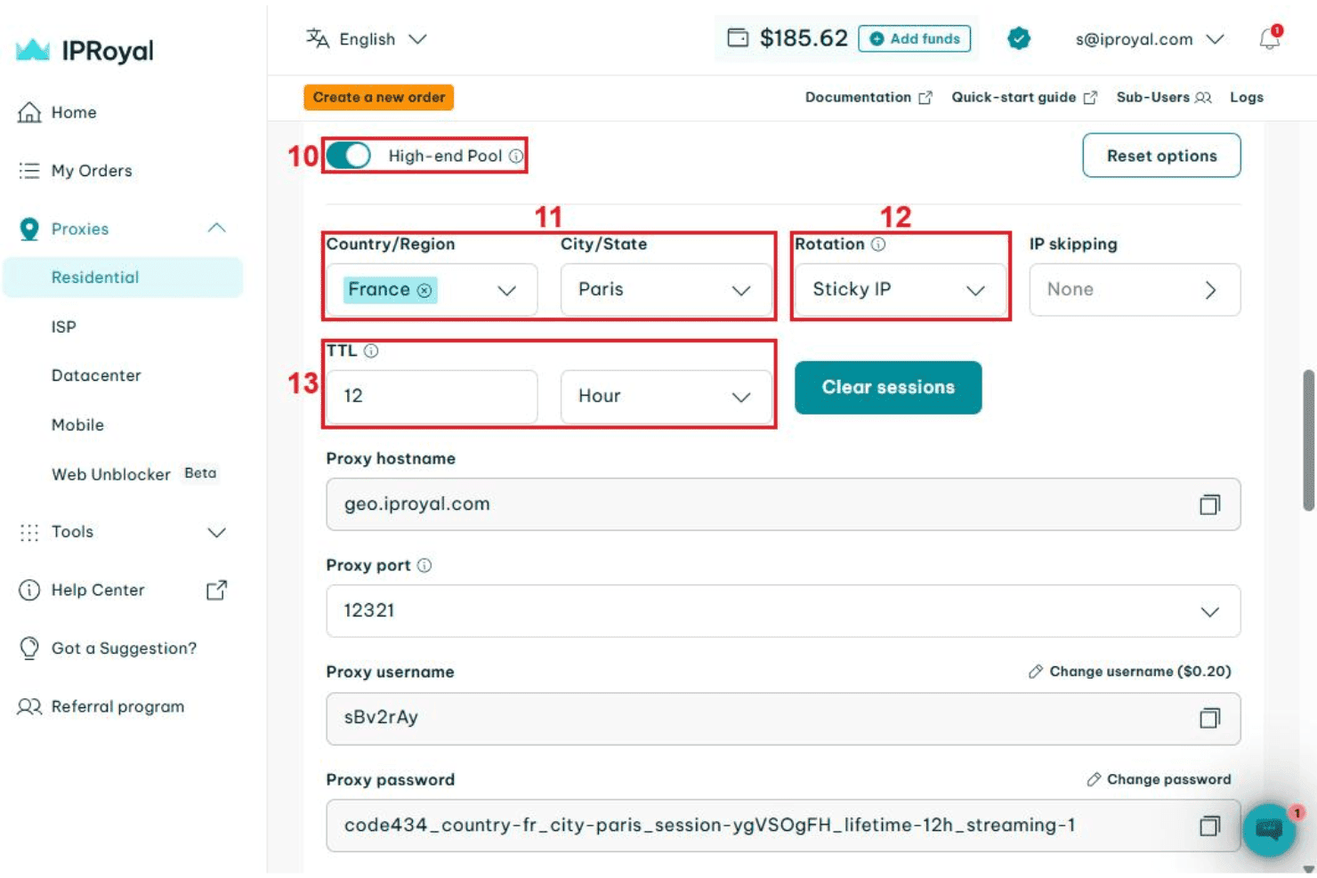
Task: Click the language translate icon
Action: click(x=317, y=38)
